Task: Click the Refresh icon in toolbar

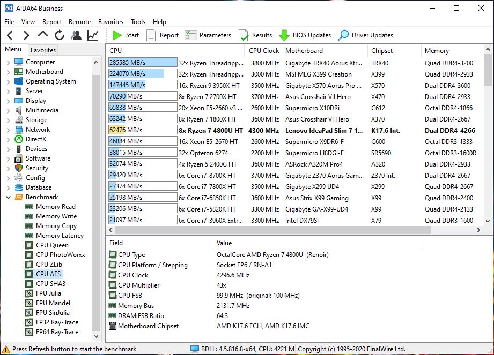Action: 60,35
